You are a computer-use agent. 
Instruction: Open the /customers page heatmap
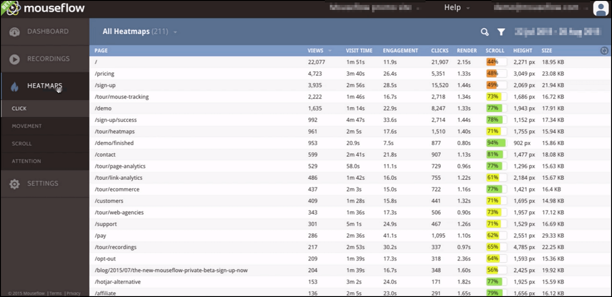109,201
